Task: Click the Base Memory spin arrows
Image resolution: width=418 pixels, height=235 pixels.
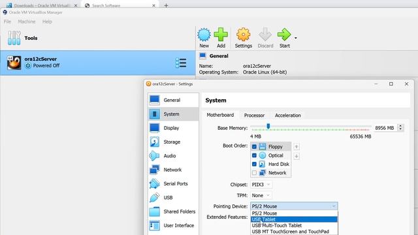Action: point(400,128)
